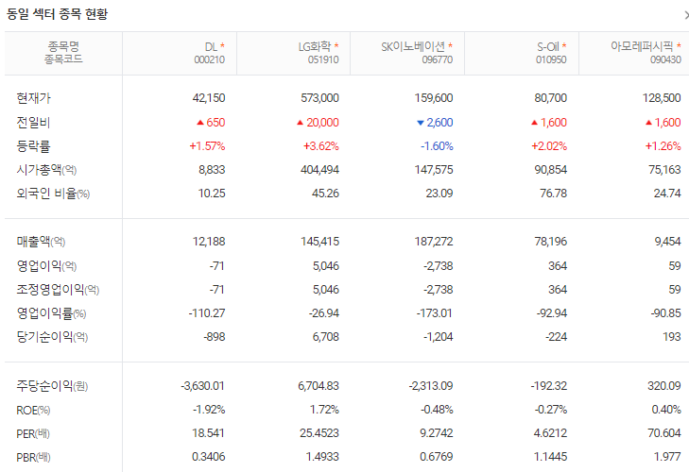Select the 시가총액(억) row label
The height and width of the screenshot is (472, 689).
click(46, 170)
